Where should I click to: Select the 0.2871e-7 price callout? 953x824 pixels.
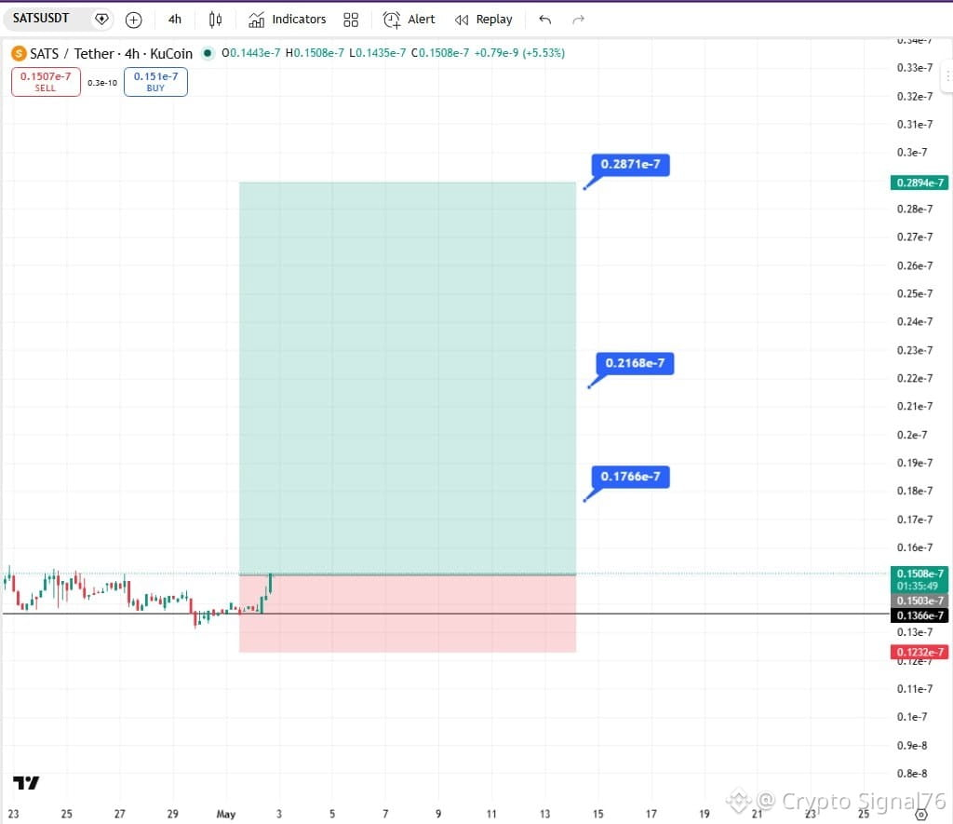[x=630, y=164]
